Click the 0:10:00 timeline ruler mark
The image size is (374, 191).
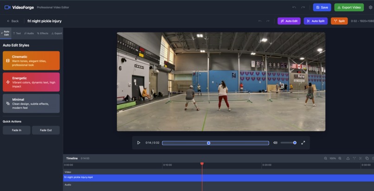(x=168, y=165)
